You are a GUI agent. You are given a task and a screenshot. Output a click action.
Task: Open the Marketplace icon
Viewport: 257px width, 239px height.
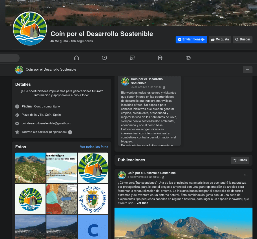click(x=132, y=58)
